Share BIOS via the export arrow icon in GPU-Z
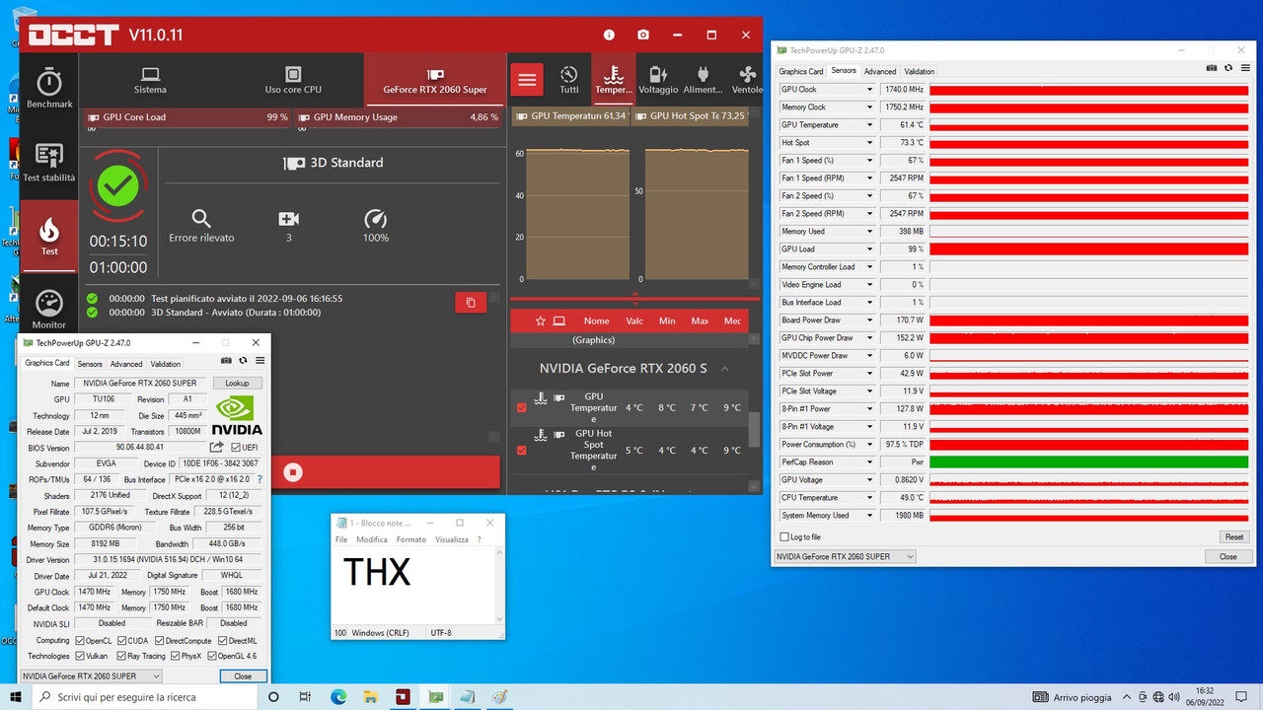This screenshot has width=1263, height=710. coord(217,448)
